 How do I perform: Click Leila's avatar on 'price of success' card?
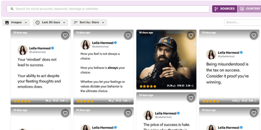point(148,115)
